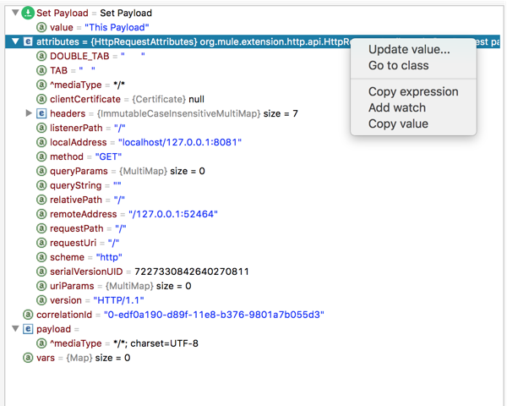This screenshot has height=406, width=507.
Task: Choose 'Copy expression' in context menu
Action: point(413,91)
